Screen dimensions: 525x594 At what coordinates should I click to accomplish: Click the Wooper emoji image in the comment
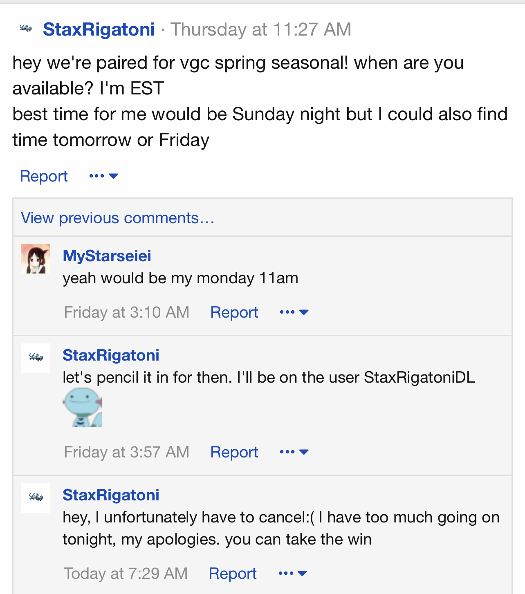click(83, 407)
